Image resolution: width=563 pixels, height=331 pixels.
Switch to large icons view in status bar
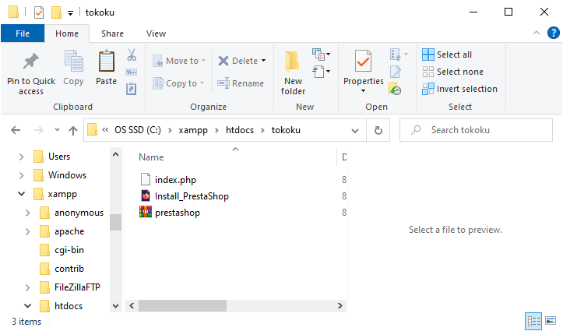click(x=551, y=321)
